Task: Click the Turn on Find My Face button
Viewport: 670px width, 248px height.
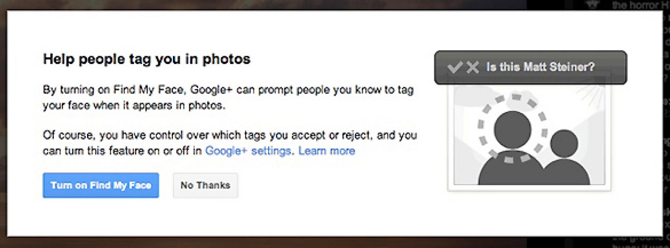Action: coord(100,185)
